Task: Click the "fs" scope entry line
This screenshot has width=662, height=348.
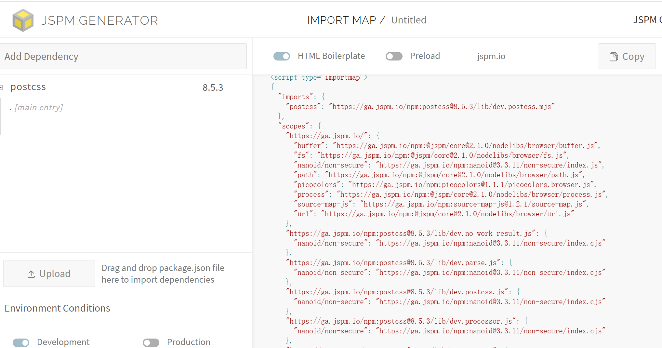Action: 431,155
